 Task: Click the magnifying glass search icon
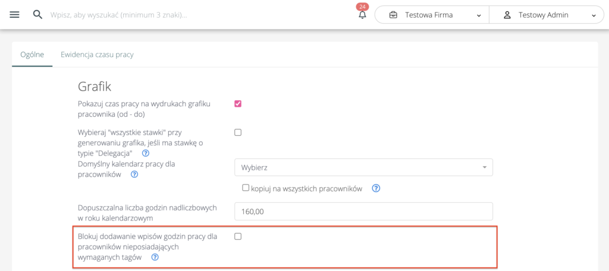pos(37,14)
